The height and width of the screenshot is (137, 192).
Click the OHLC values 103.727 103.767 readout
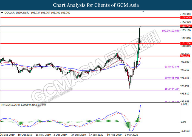pos(50,13)
